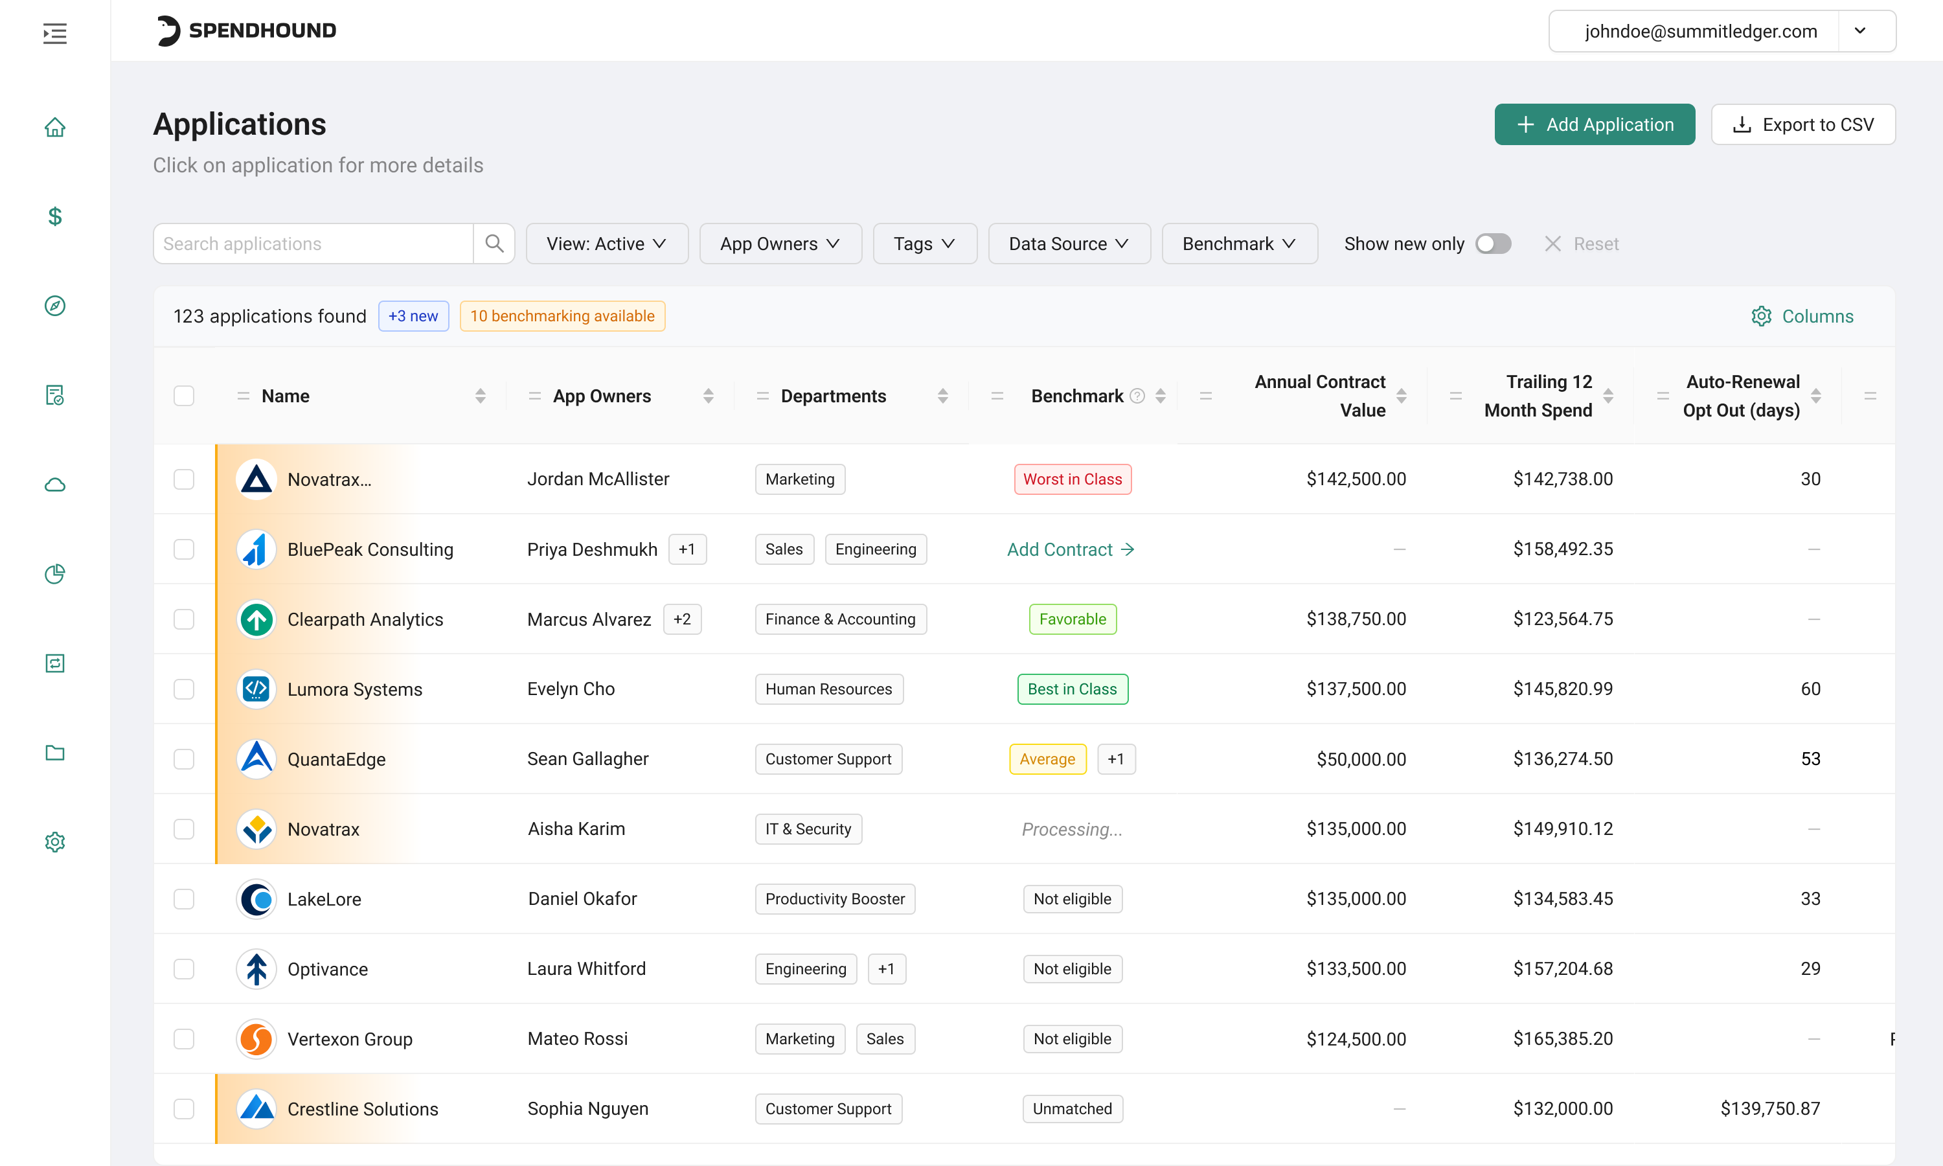1943x1166 pixels.
Task: Click the Productivity Booster department tag
Action: click(x=835, y=899)
